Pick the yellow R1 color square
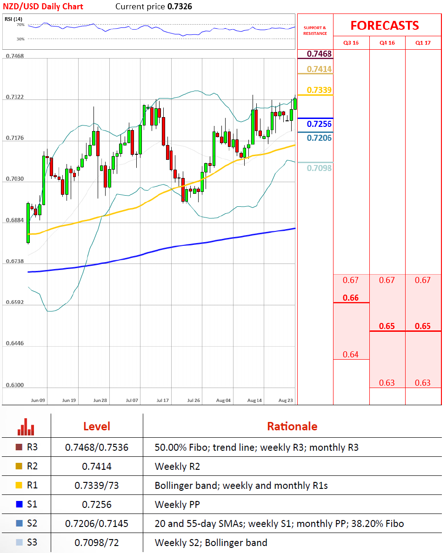This screenshot has width=447, height=553. tap(19, 486)
